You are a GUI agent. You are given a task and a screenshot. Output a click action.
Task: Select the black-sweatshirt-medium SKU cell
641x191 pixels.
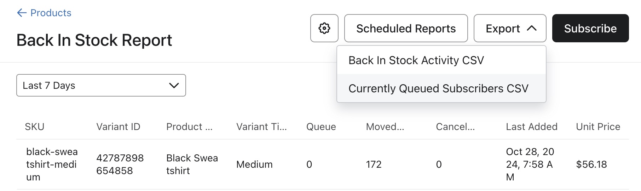click(x=52, y=164)
